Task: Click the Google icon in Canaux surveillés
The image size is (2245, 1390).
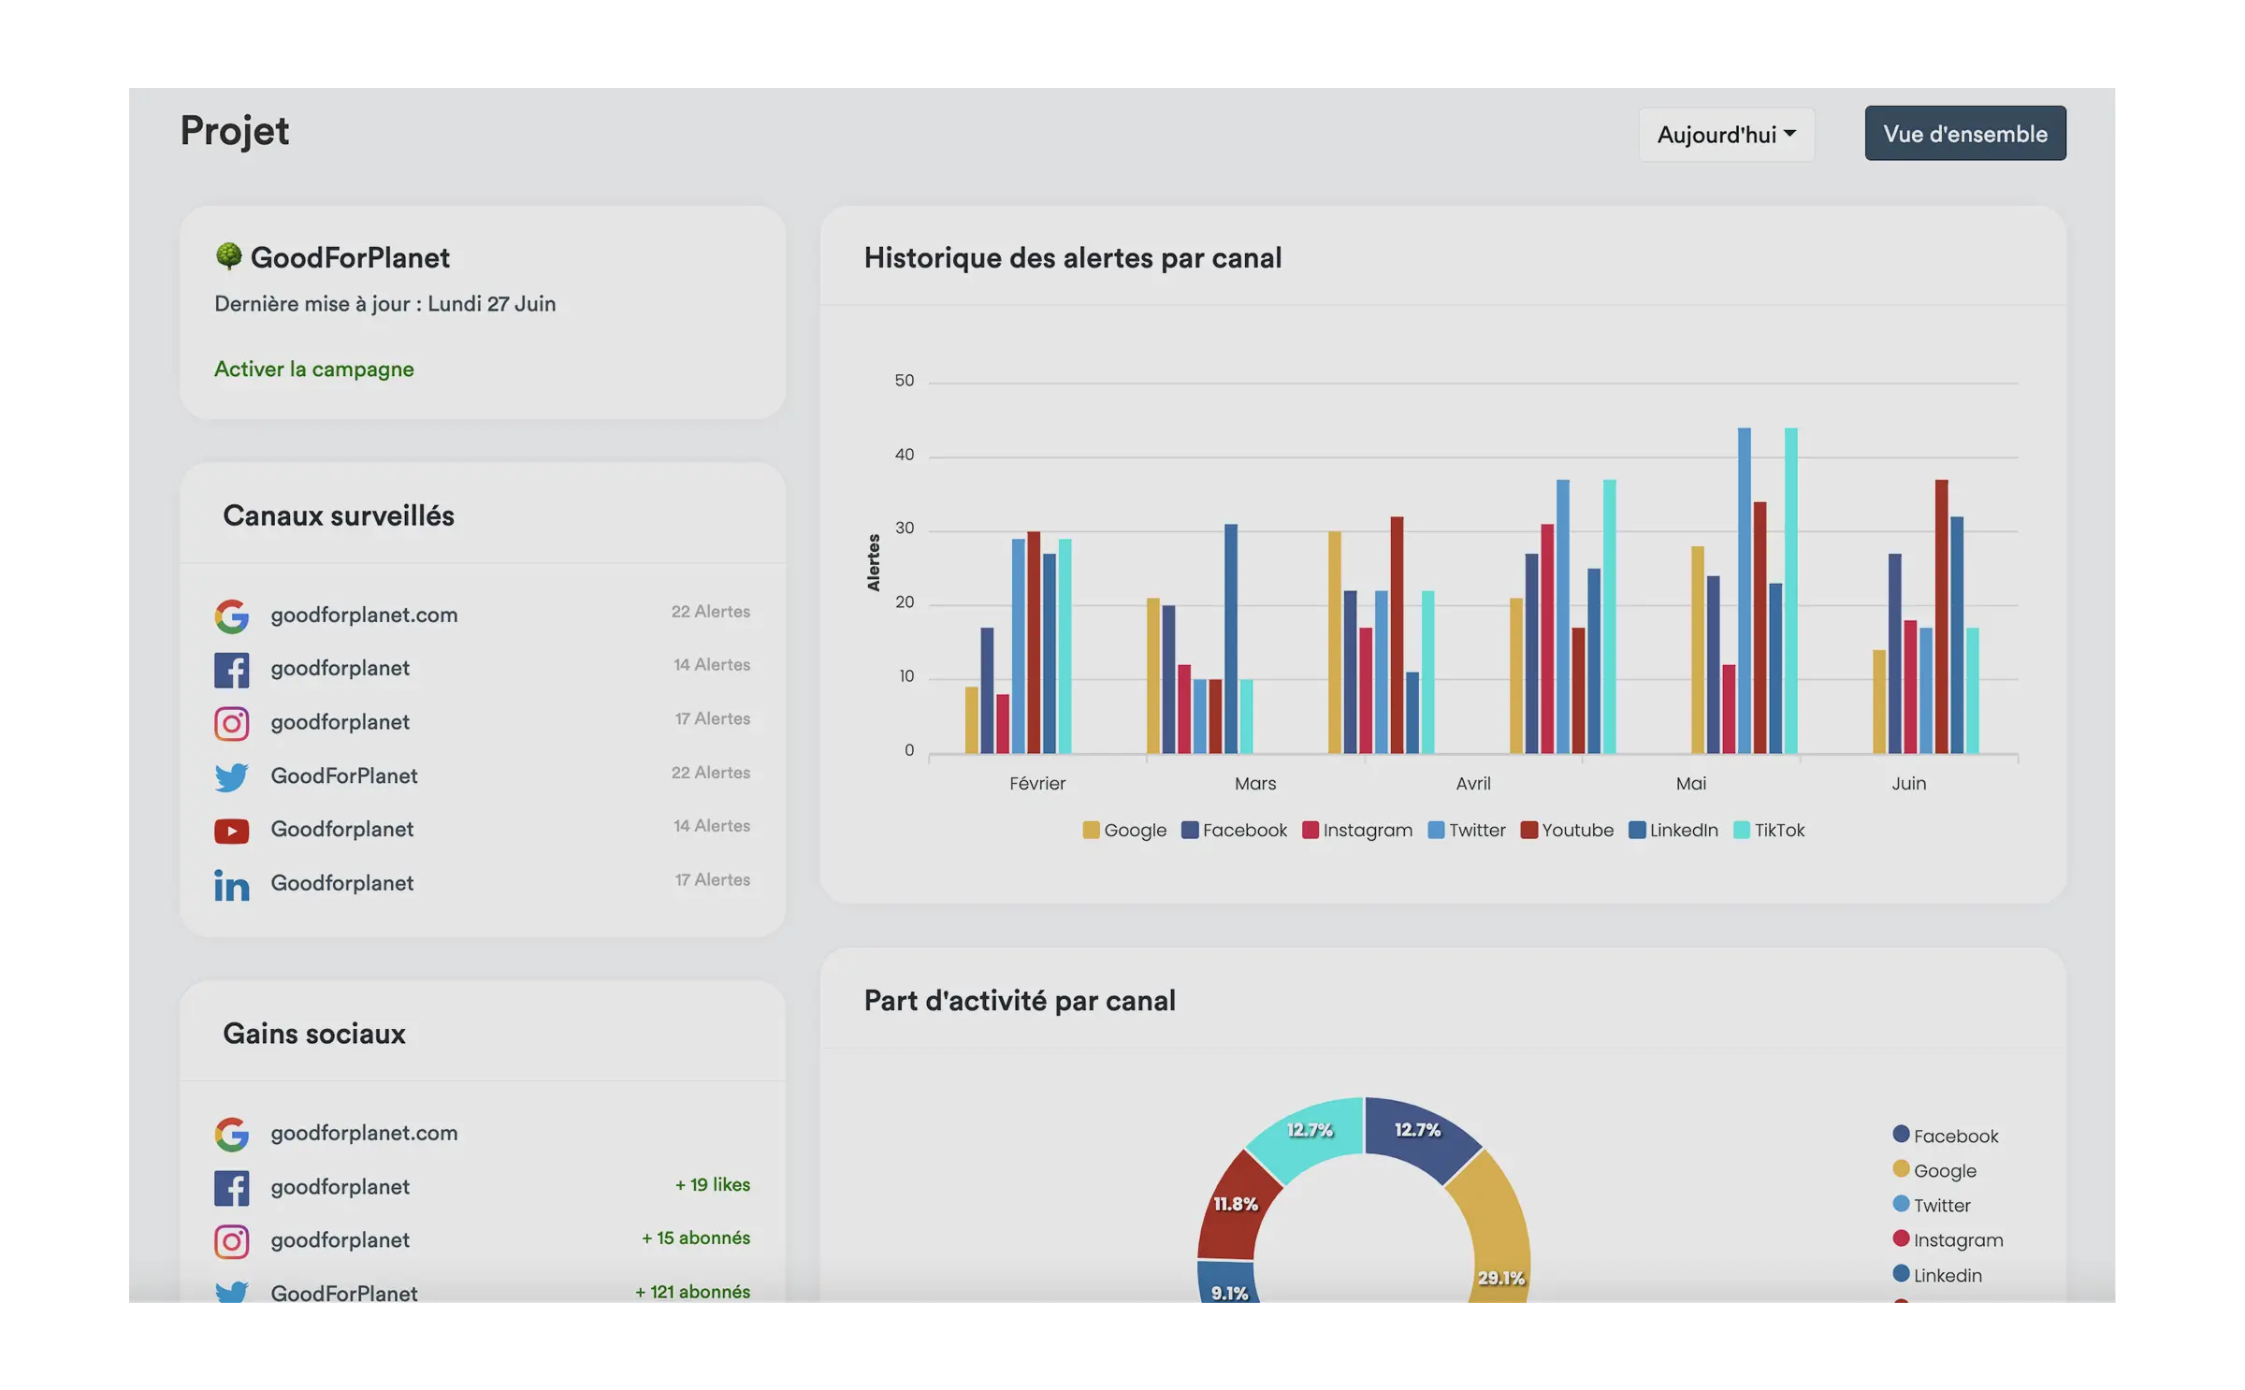Action: click(231, 615)
